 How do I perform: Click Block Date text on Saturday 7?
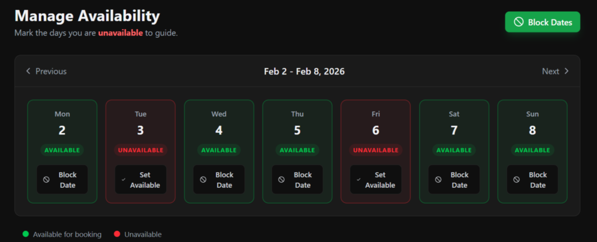point(459,180)
